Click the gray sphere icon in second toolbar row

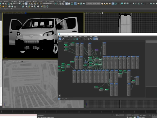(26, 7)
